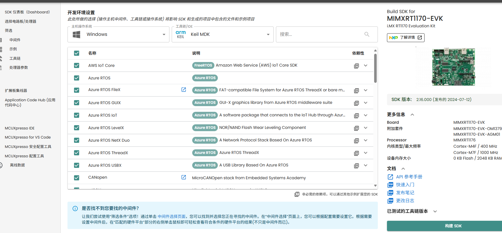This screenshot has height=233, width=502.
Task: Uncheck the Azure RTOS FileX checkbox
Action: pos(77,90)
